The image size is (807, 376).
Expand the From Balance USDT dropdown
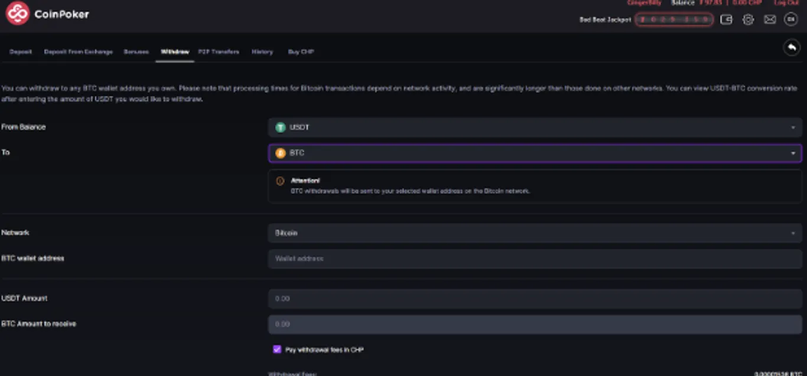point(535,127)
